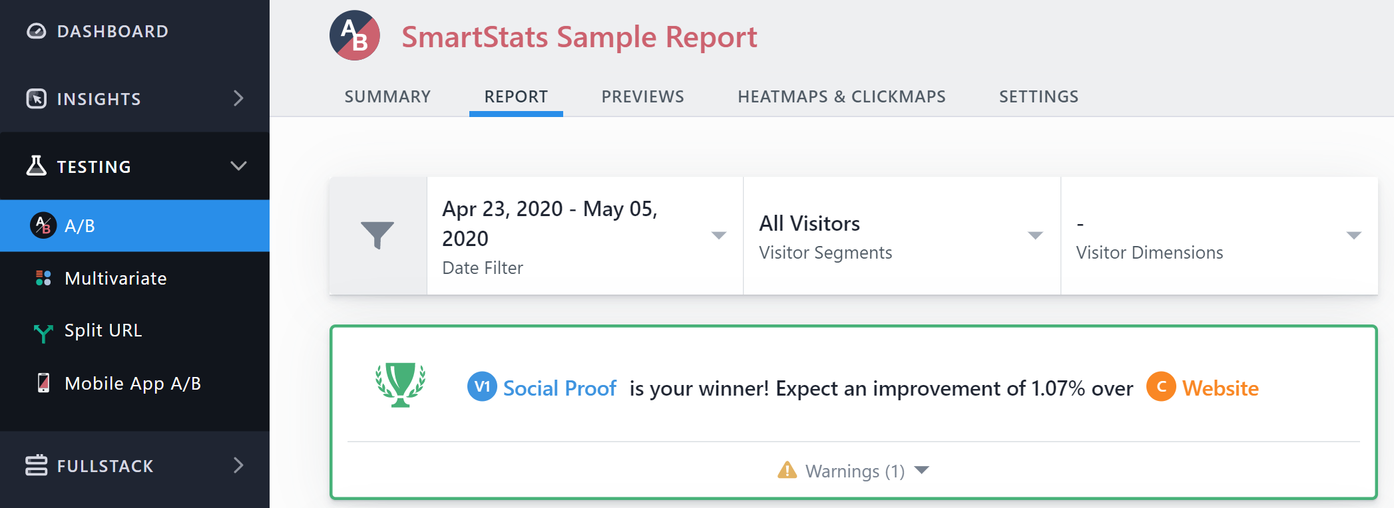Collapse the Testing menu chevron
This screenshot has width=1394, height=508.
tap(238, 166)
